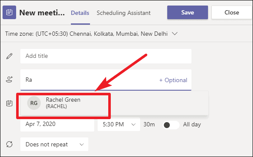253x157 pixels.
Task: Open the 5:30 PM time dropdown
Action: coord(119,124)
